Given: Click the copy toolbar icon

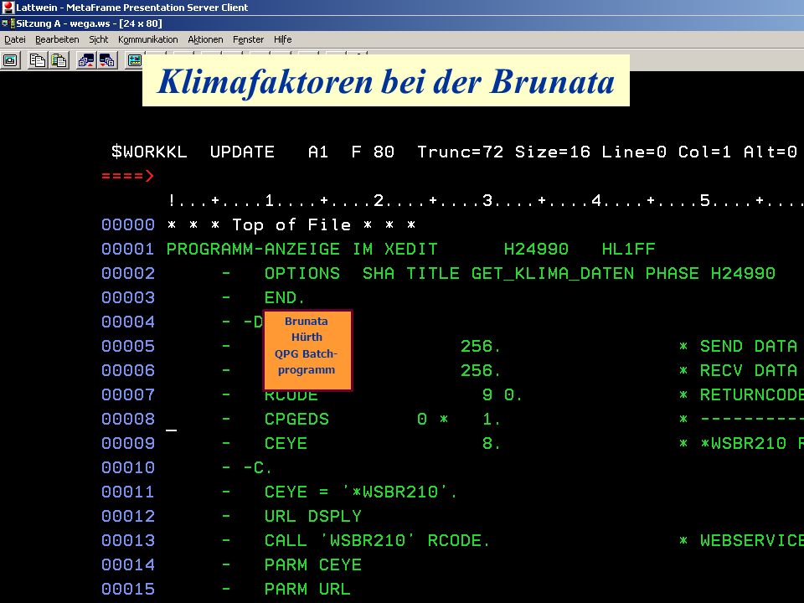Looking at the screenshot, I should point(37,60).
